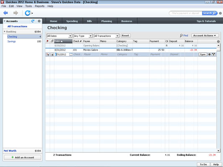Image resolution: width=223 pixels, height=167 pixels.
Task: Select the Savings account
Action: (x=12, y=41)
